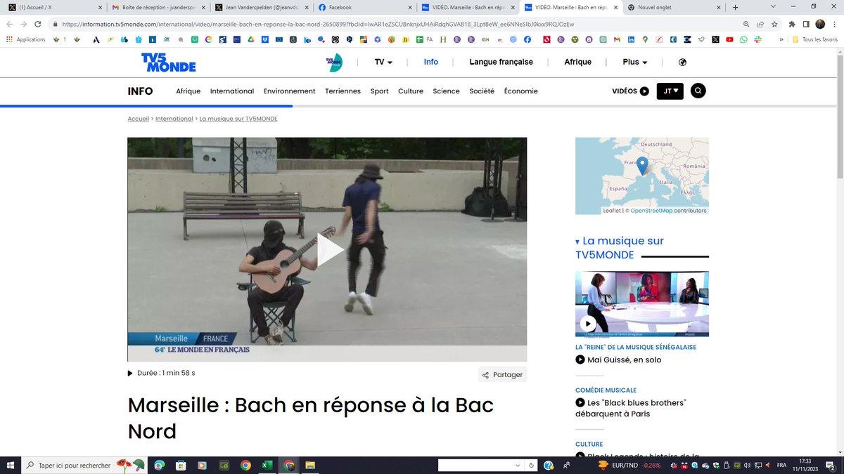Screen dimensions: 844x474
Task: Open Microsoft Store from the taskbar
Action: (x=181, y=465)
